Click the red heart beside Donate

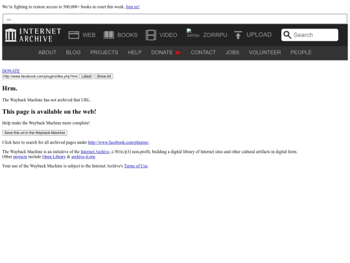tap(178, 53)
